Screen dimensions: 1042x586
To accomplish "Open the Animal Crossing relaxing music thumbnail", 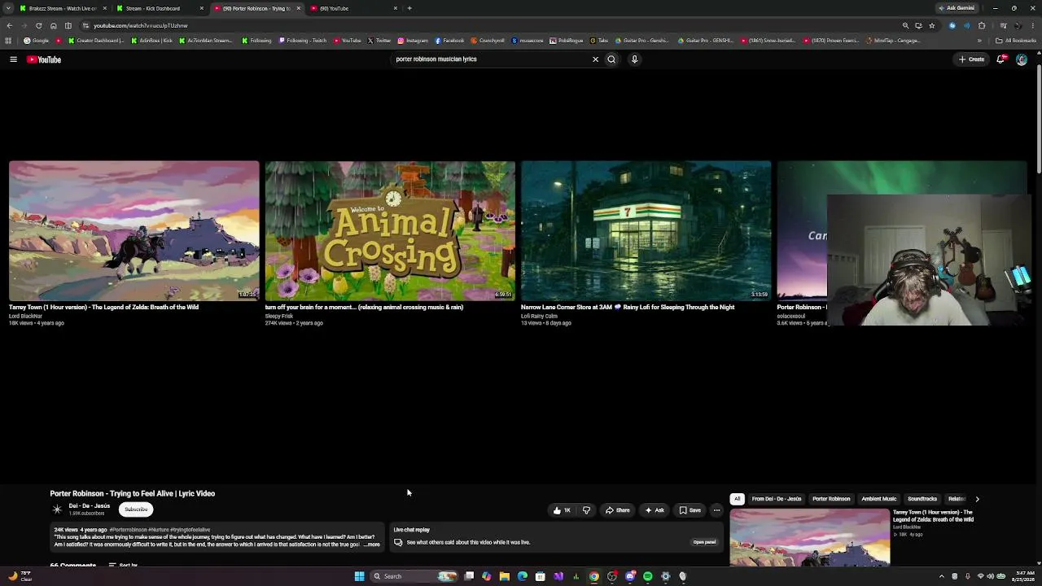I will click(390, 231).
